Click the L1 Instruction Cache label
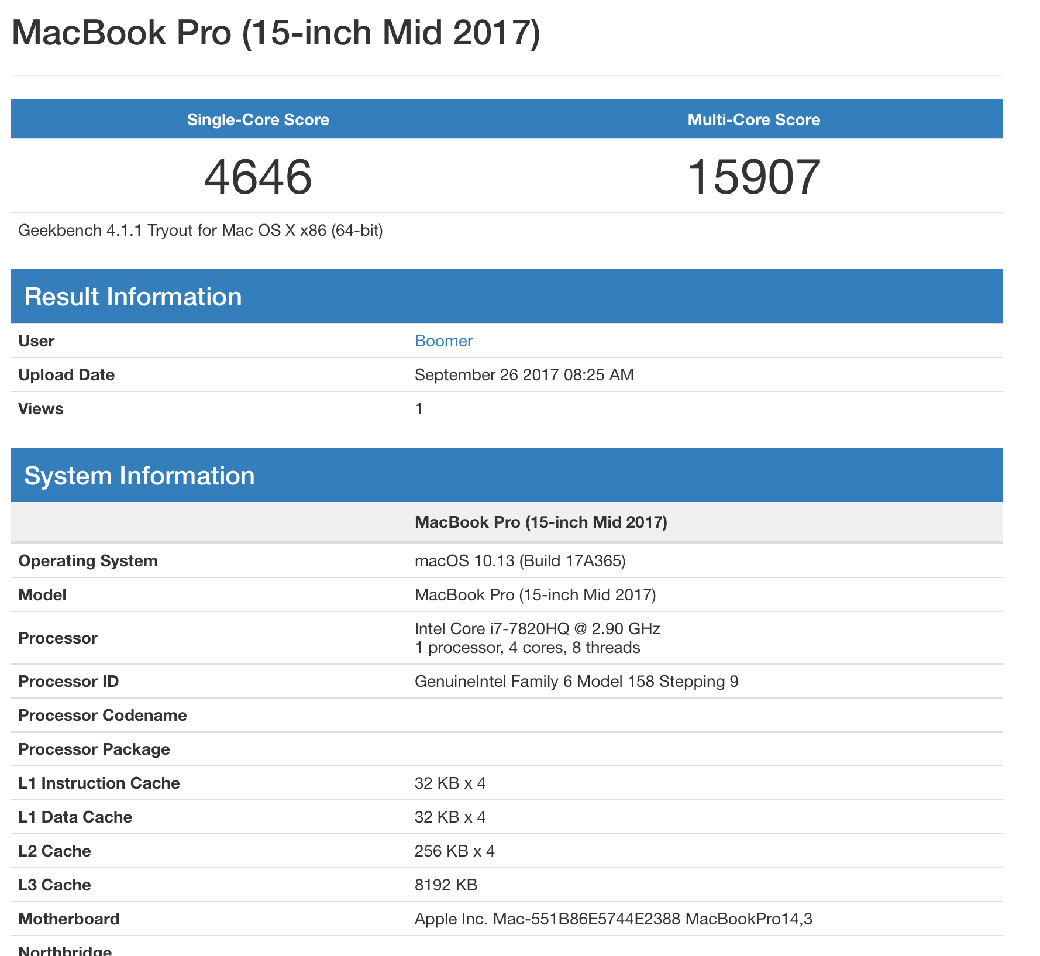This screenshot has height=956, width=1040. (x=99, y=783)
